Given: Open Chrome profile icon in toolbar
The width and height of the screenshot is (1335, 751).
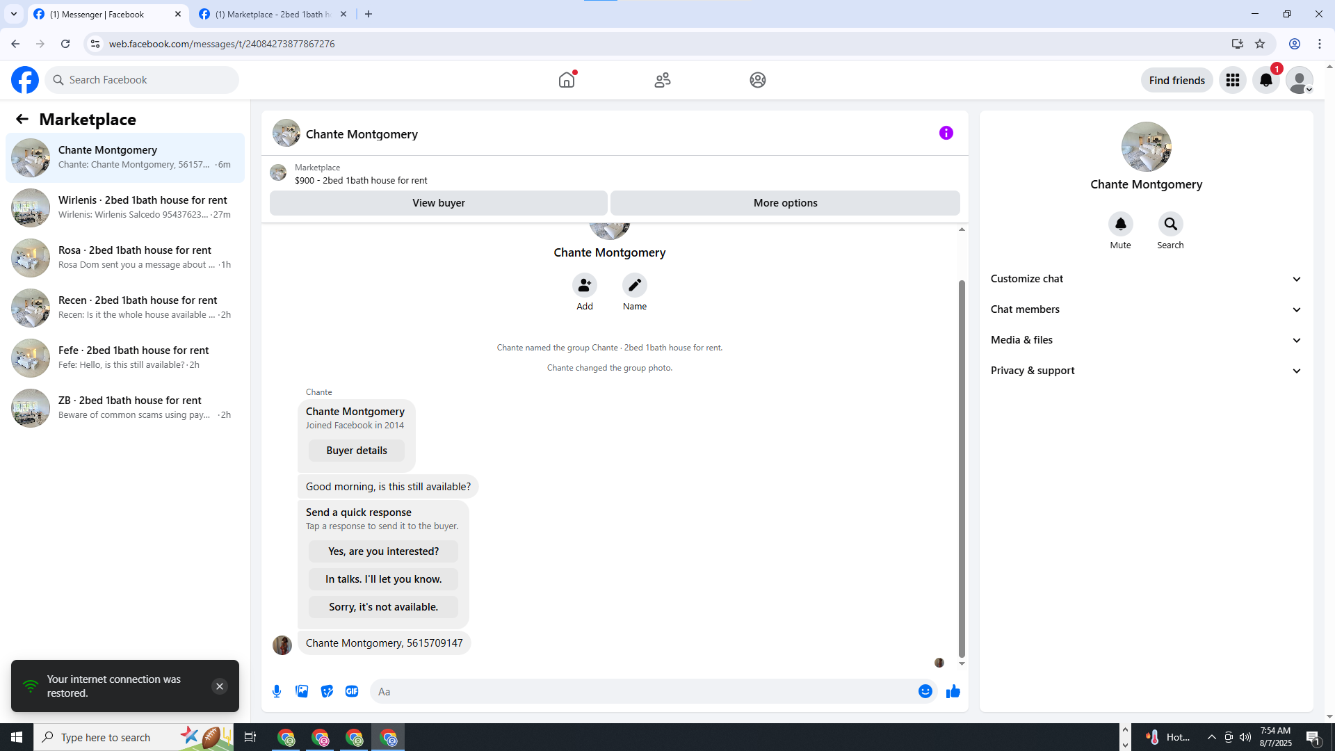Looking at the screenshot, I should coord(1295,44).
